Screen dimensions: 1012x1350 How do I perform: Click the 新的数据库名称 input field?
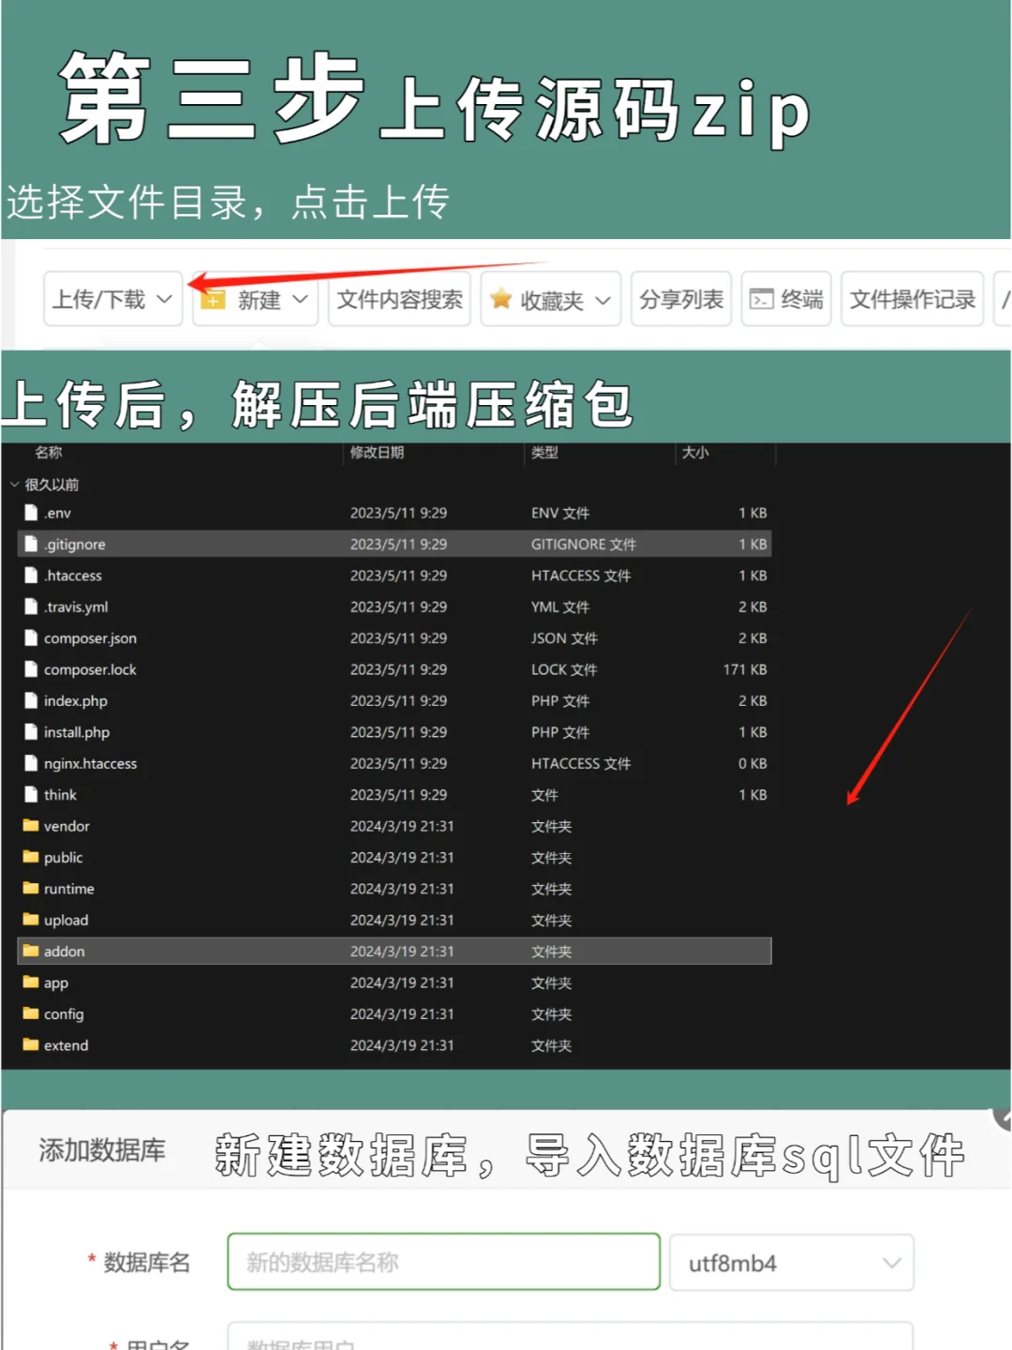[x=441, y=1262]
